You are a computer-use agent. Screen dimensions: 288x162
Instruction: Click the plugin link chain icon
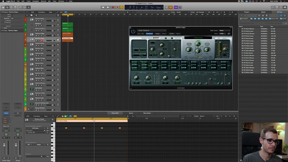pos(229,34)
